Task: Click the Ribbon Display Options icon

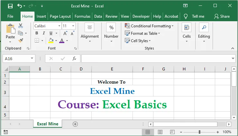Action: (x=185, y=6)
